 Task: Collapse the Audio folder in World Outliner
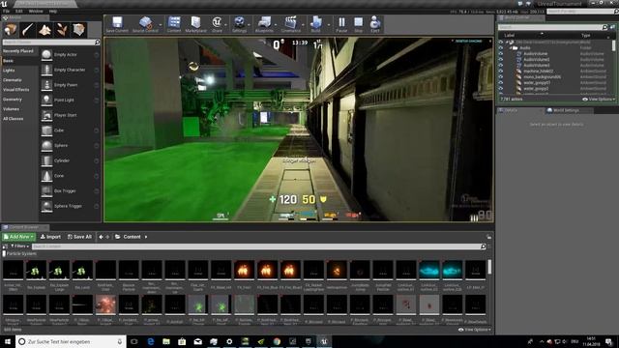click(511, 47)
